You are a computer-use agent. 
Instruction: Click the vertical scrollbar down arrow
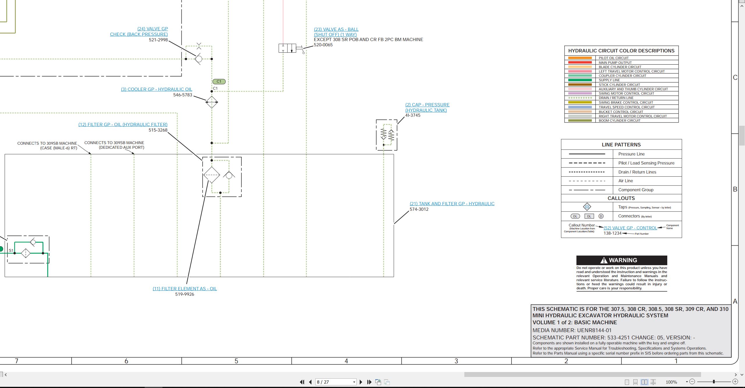pos(742,375)
